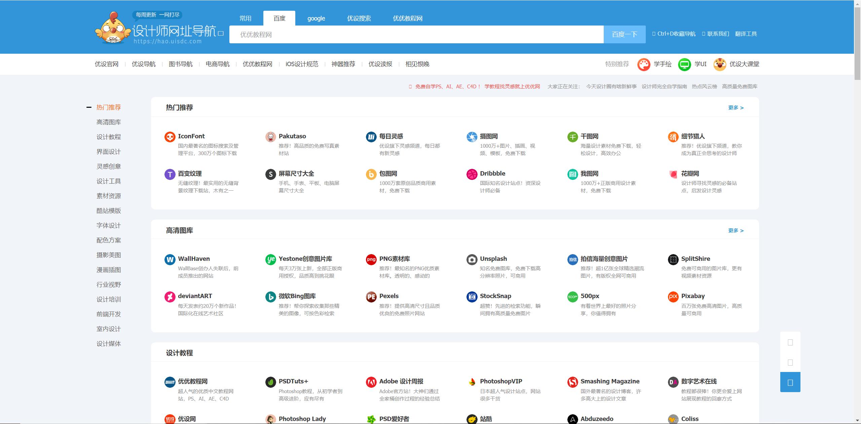Switch to the google search tab
This screenshot has height=424, width=861.
tap(316, 18)
